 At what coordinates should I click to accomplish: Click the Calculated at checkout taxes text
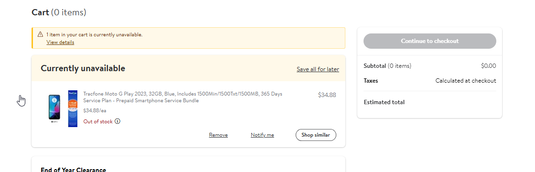pyautogui.click(x=465, y=81)
